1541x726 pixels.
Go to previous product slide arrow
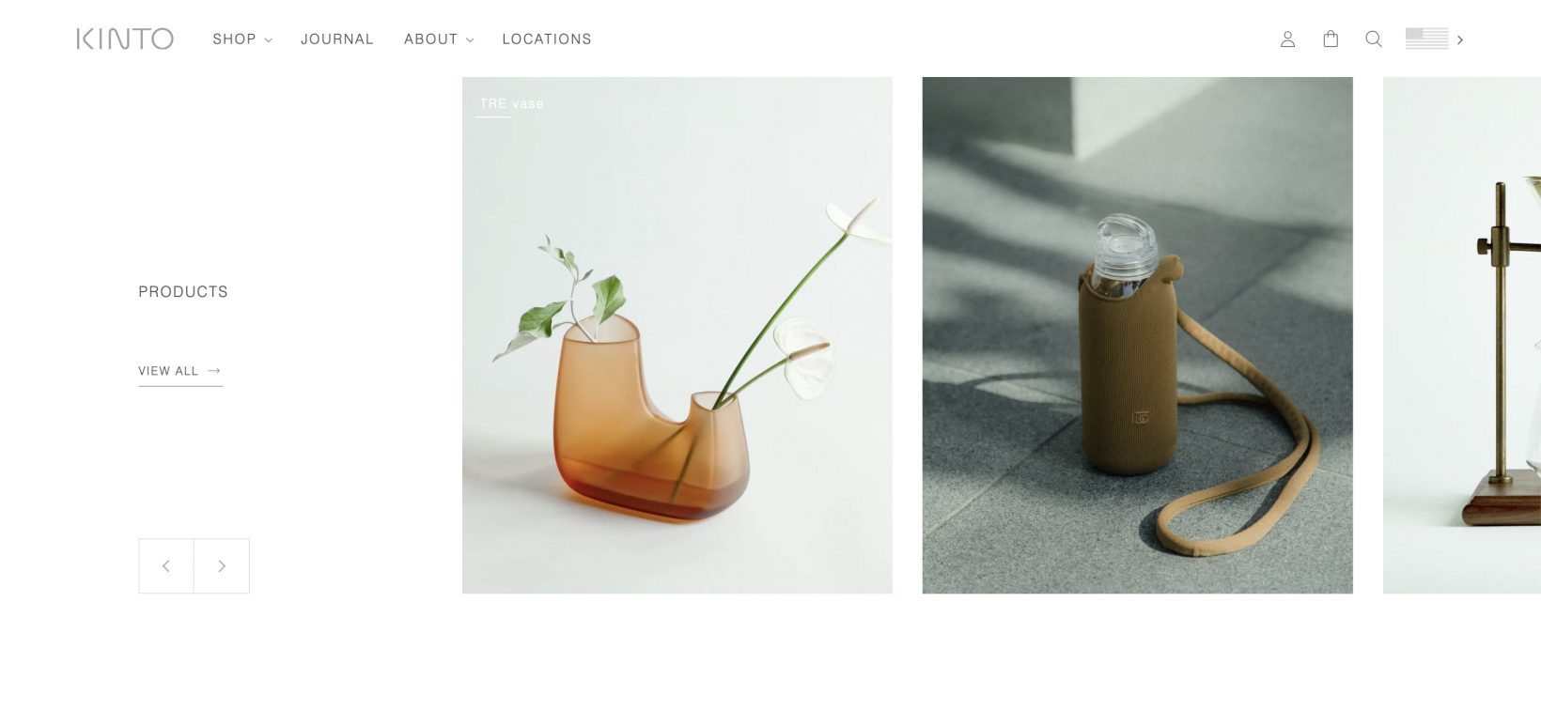166,565
